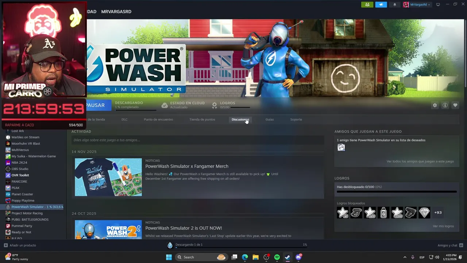
Task: Open Ver todos los amigos link
Action: (x=420, y=161)
